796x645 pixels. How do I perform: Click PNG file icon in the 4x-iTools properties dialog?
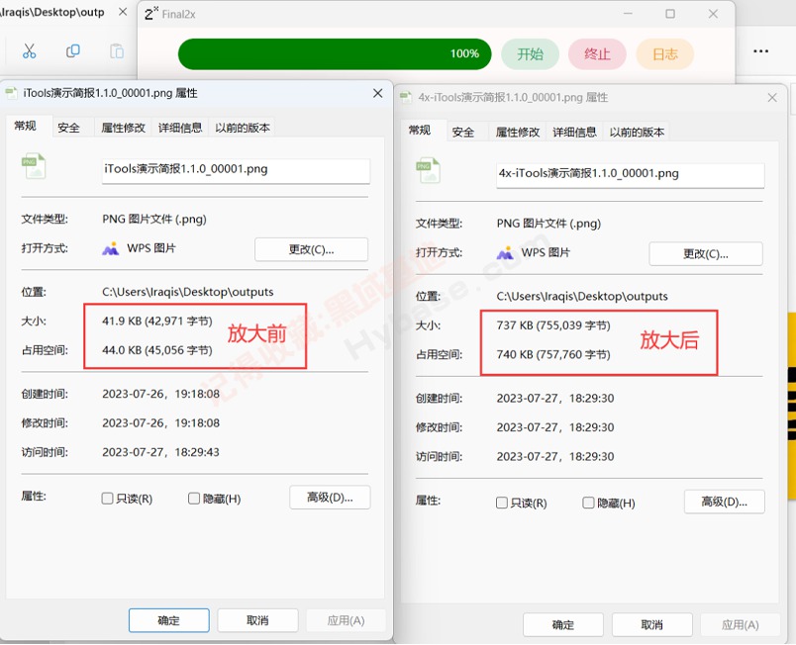pyautogui.click(x=428, y=172)
